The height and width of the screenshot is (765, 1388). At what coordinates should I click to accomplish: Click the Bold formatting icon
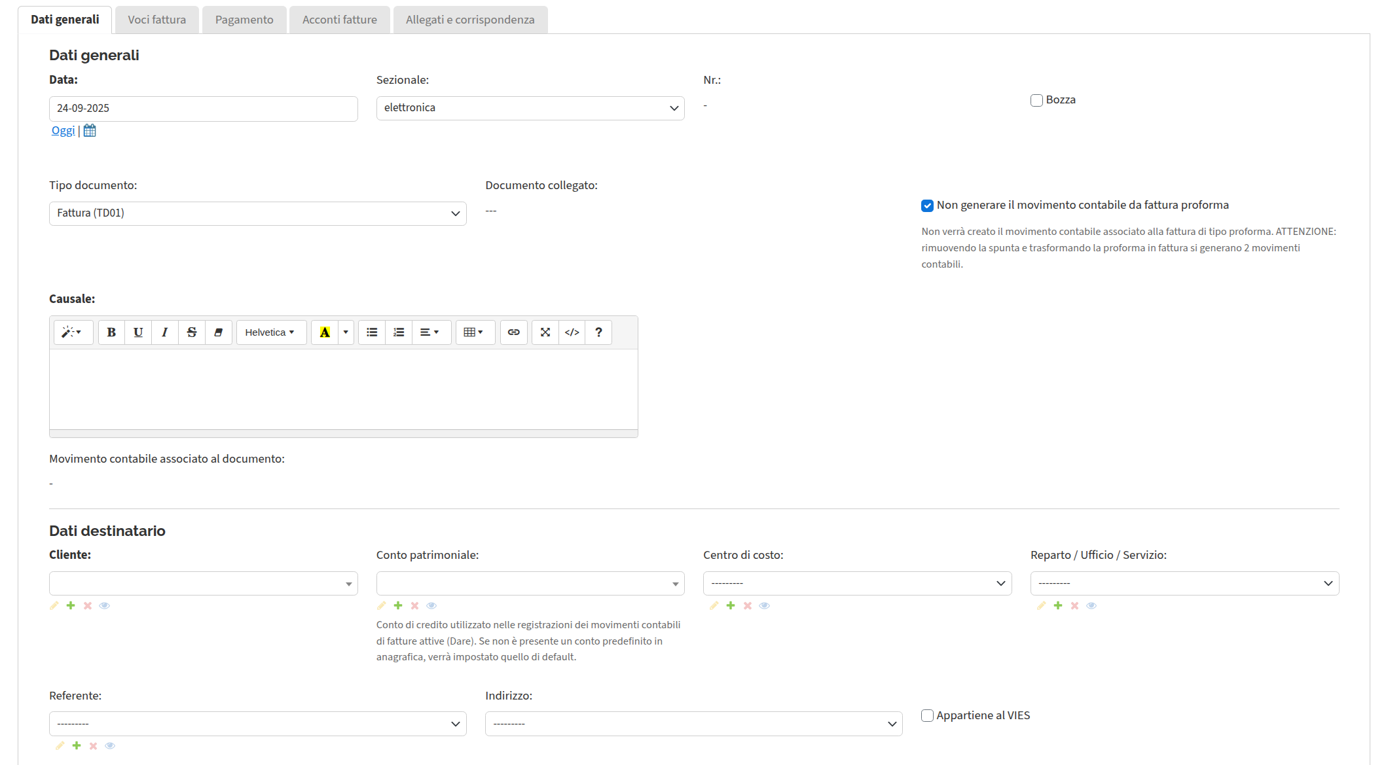(x=111, y=332)
